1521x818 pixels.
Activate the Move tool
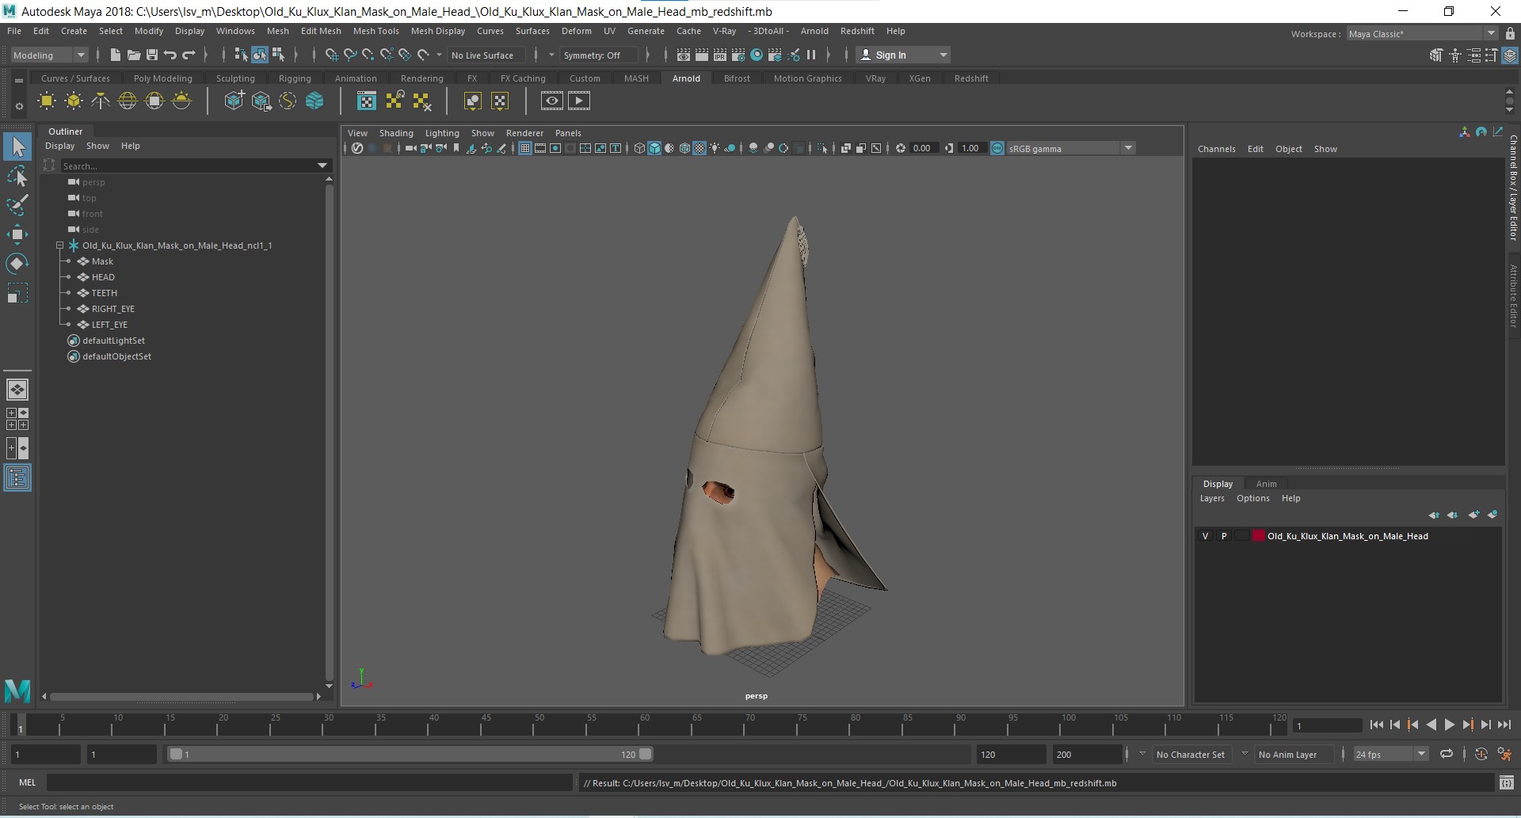[17, 234]
